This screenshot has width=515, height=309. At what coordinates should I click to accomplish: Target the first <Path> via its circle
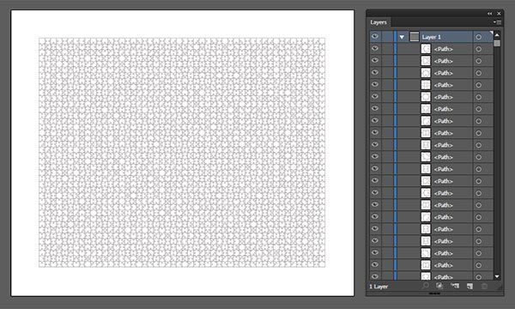coord(479,49)
